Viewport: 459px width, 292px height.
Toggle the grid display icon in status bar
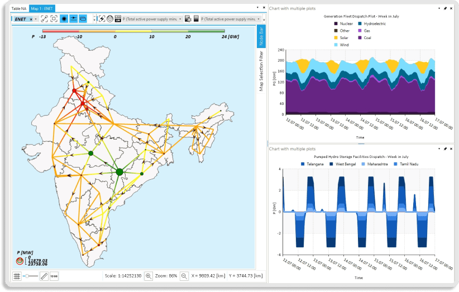[17, 276]
